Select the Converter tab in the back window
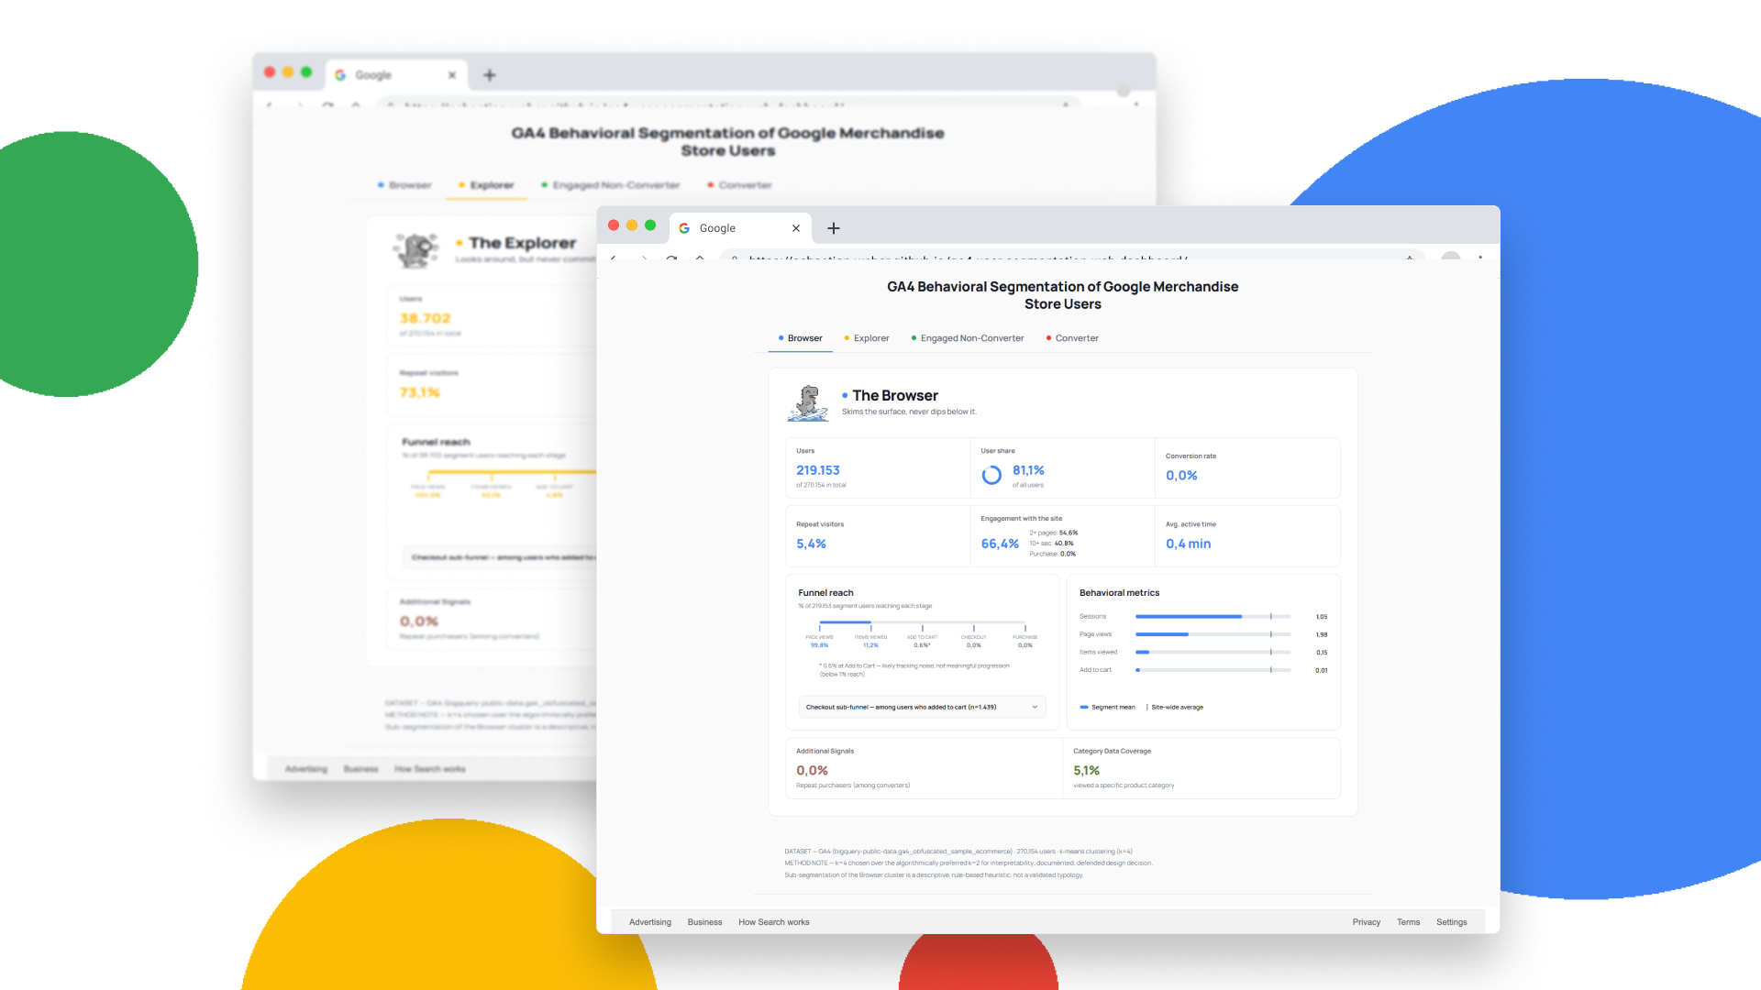The height and width of the screenshot is (990, 1761). click(739, 185)
